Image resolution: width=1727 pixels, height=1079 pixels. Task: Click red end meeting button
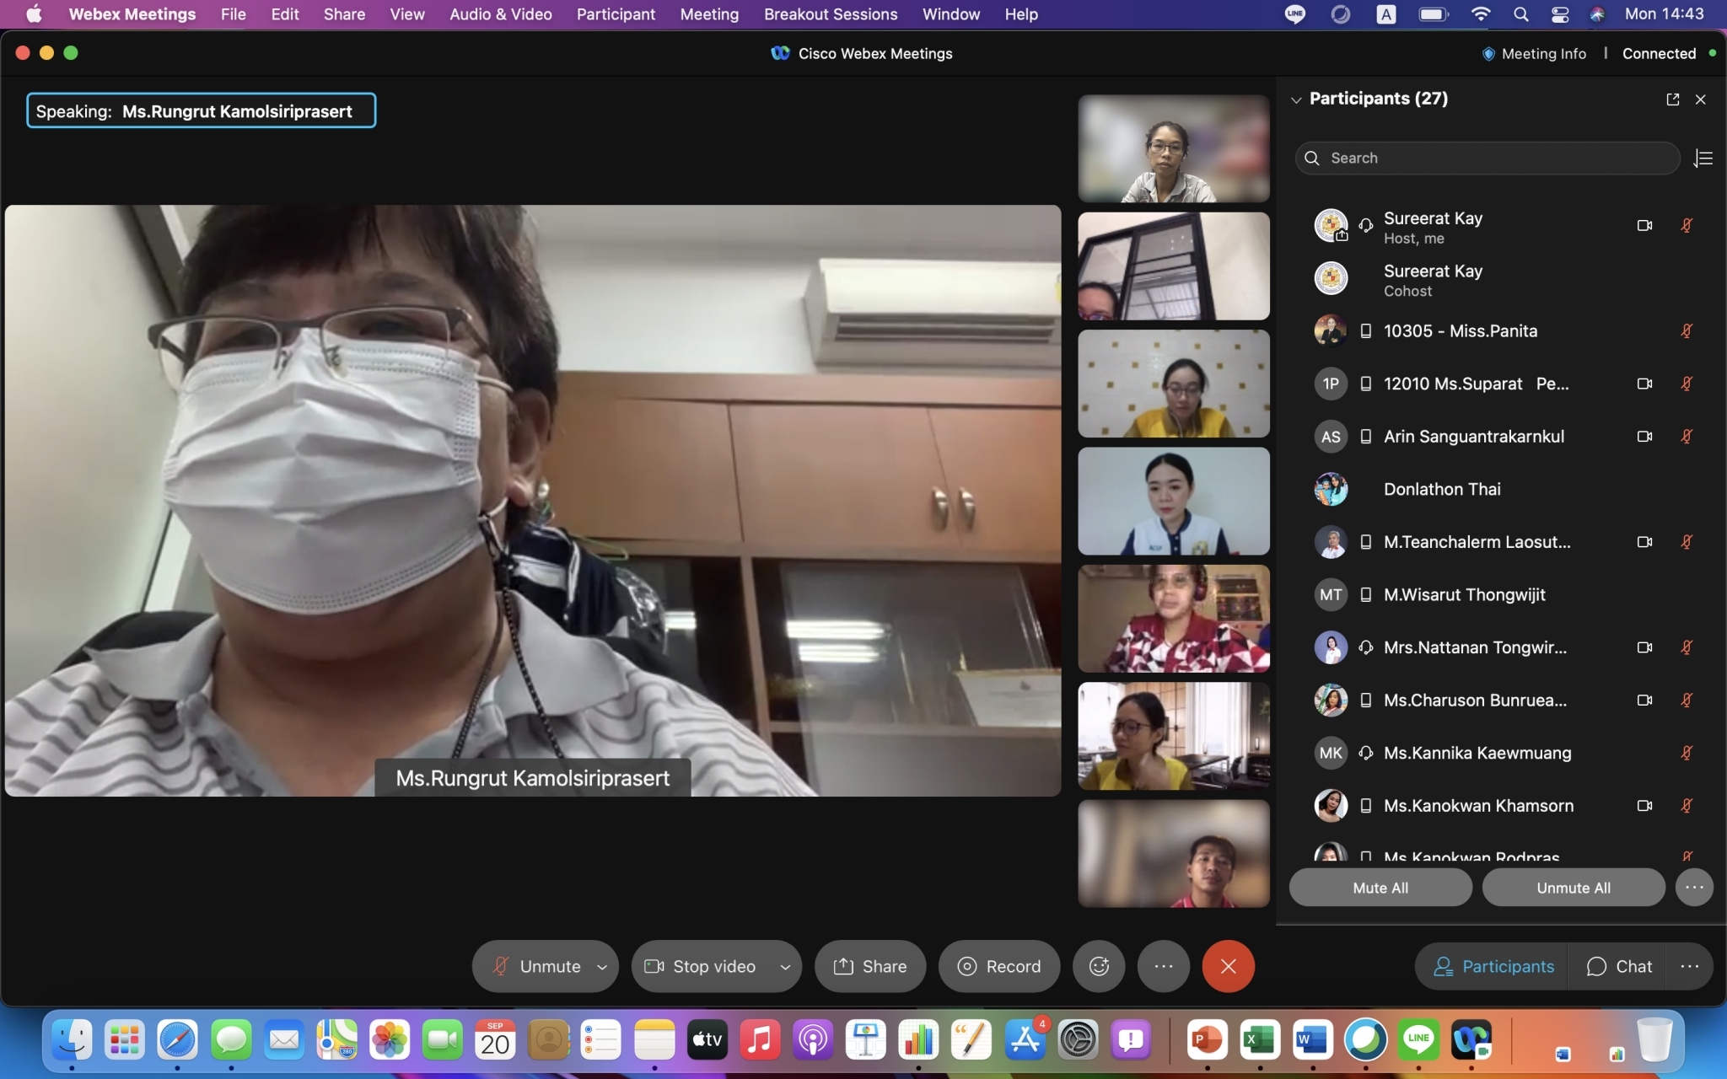pyautogui.click(x=1229, y=966)
